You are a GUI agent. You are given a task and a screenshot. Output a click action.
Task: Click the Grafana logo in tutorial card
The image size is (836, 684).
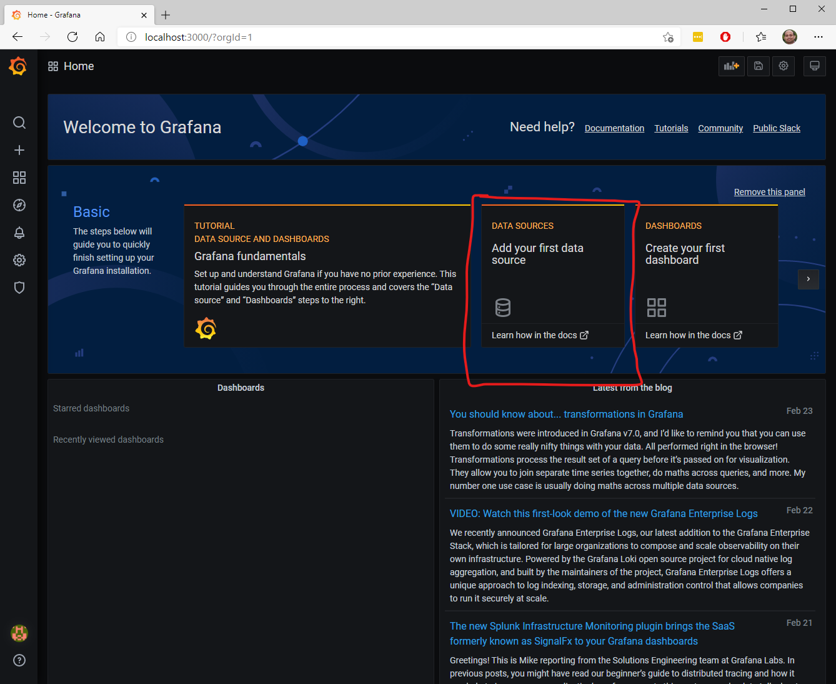click(206, 328)
